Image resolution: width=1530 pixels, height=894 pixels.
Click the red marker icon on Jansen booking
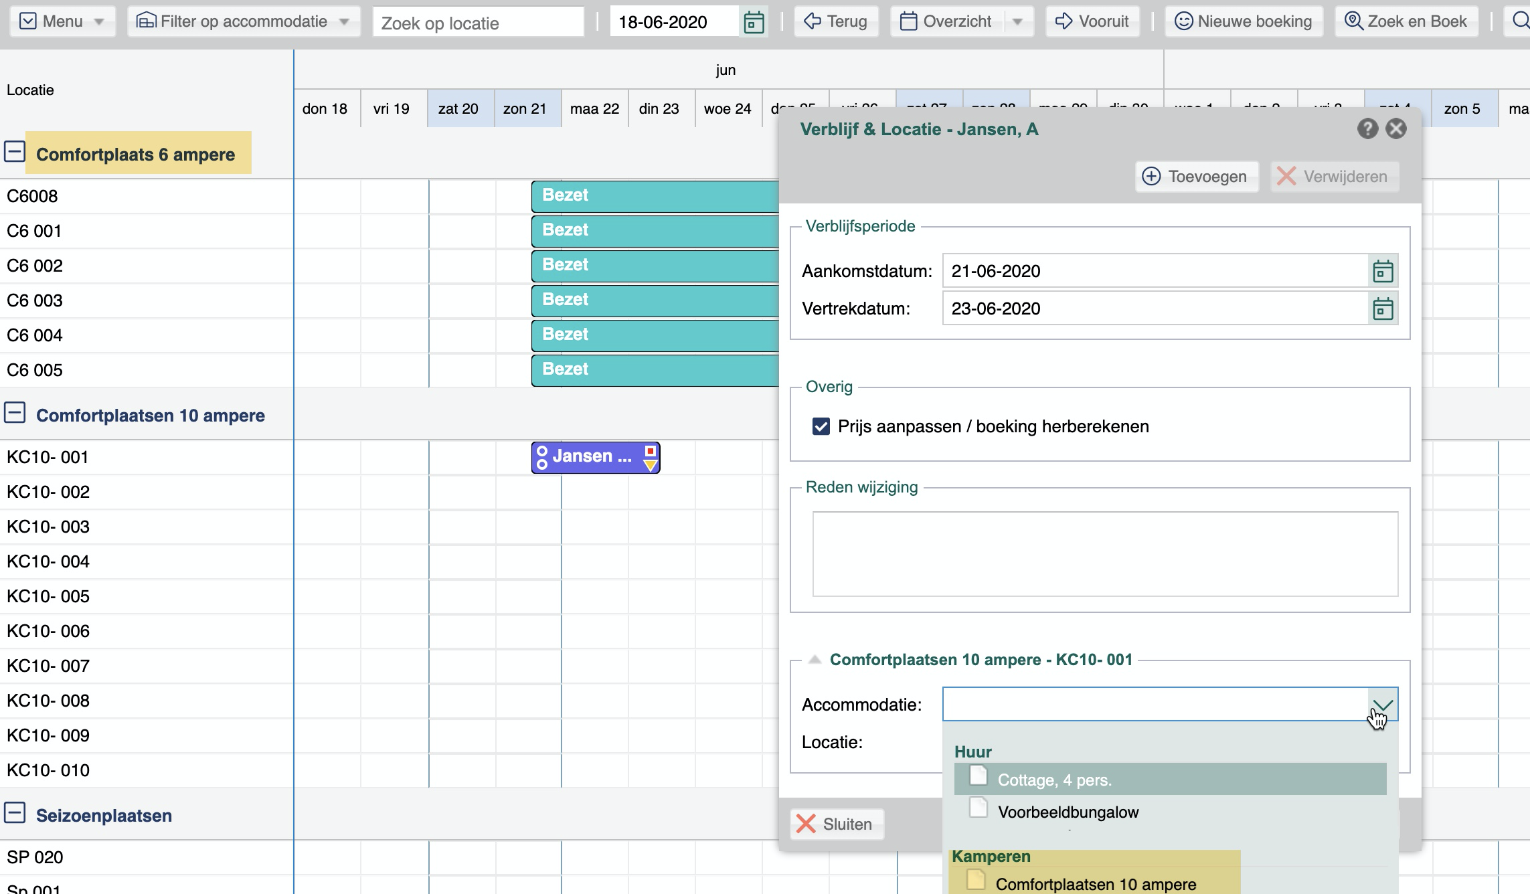[x=650, y=451]
